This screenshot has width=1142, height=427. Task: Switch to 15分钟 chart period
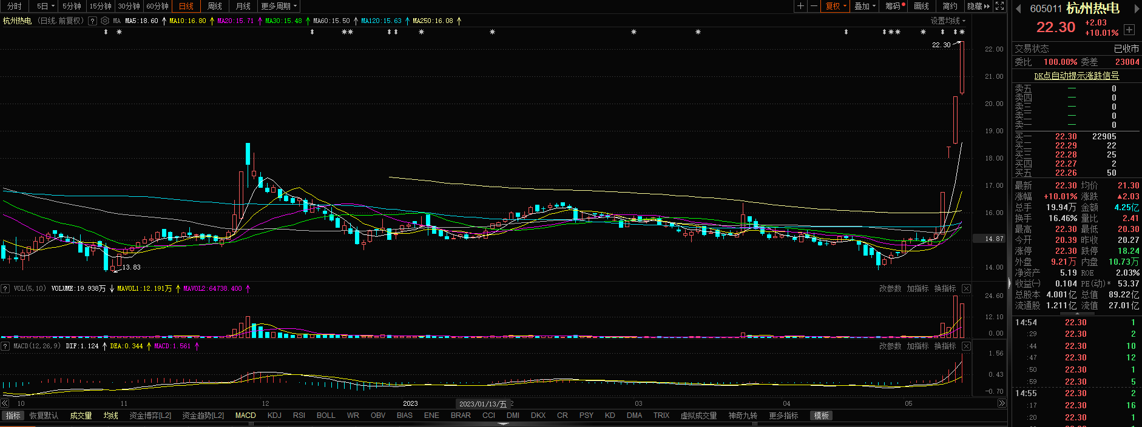[100, 6]
